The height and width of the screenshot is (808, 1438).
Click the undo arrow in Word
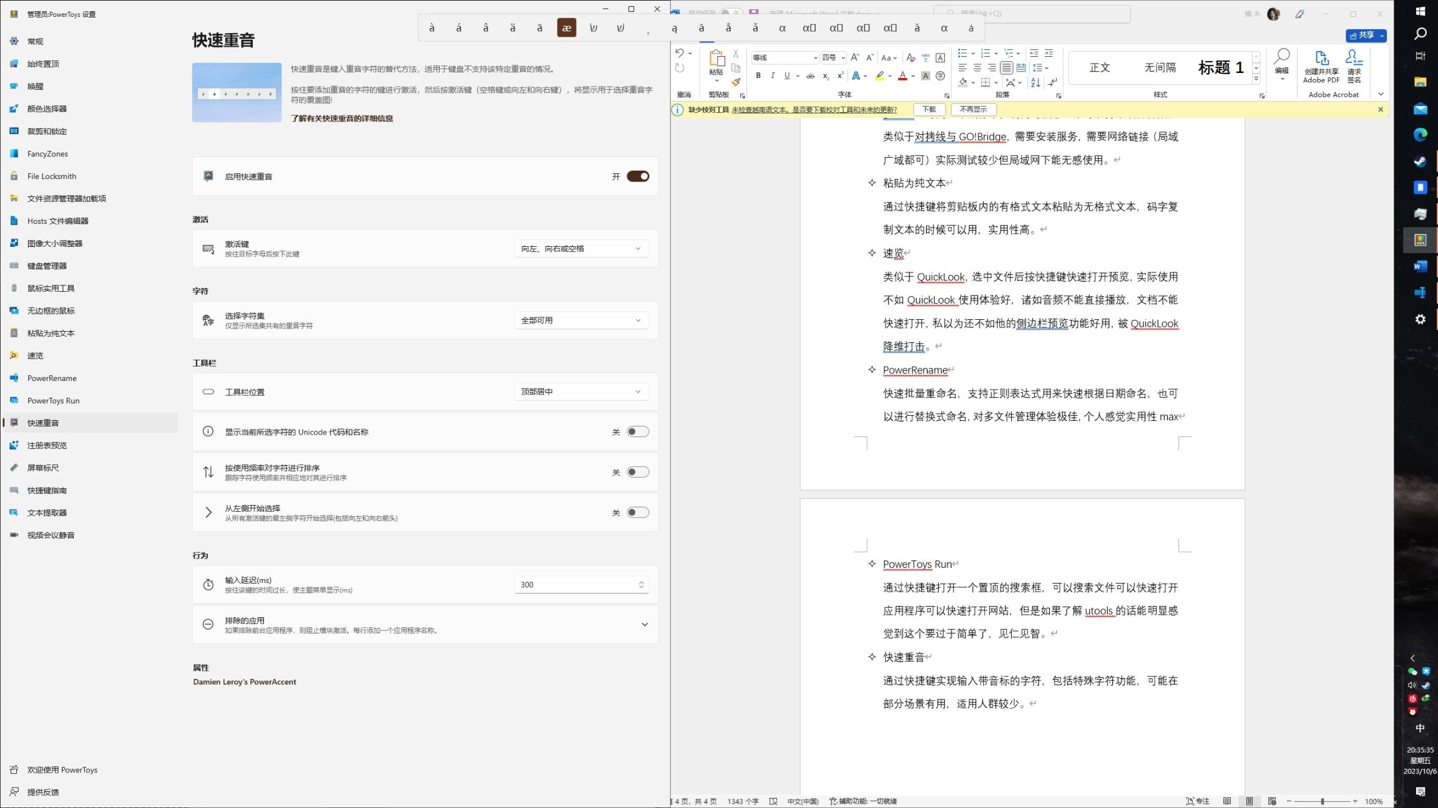click(680, 53)
